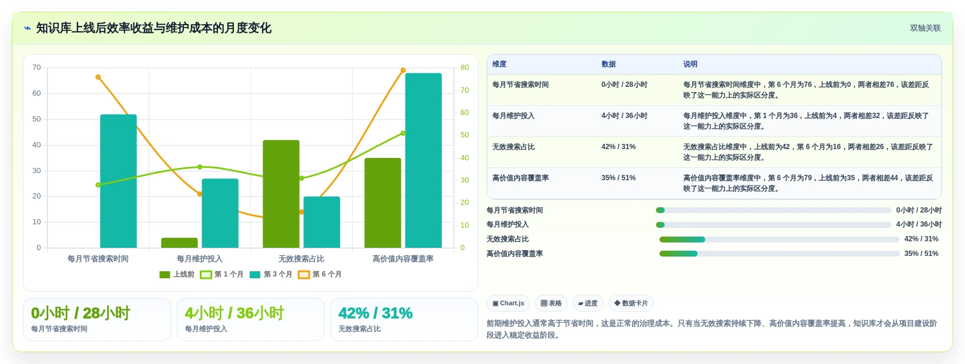Image resolution: width=965 pixels, height=364 pixels.
Task: Select the 数据卡片 chip
Action: [631, 304]
